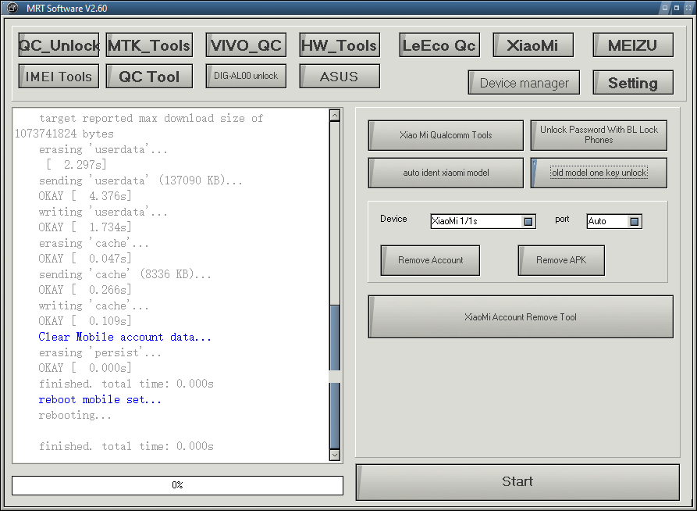Switch to MTK_Tools tab
The width and height of the screenshot is (697, 511).
pyautogui.click(x=149, y=45)
